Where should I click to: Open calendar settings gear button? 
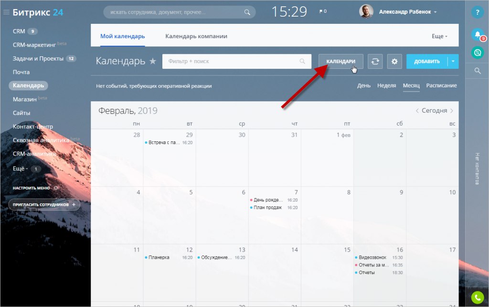point(394,62)
